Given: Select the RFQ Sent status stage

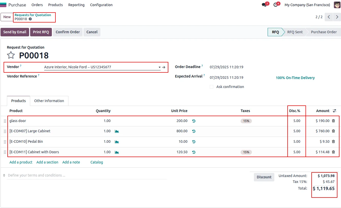Looking at the screenshot, I should point(295,32).
